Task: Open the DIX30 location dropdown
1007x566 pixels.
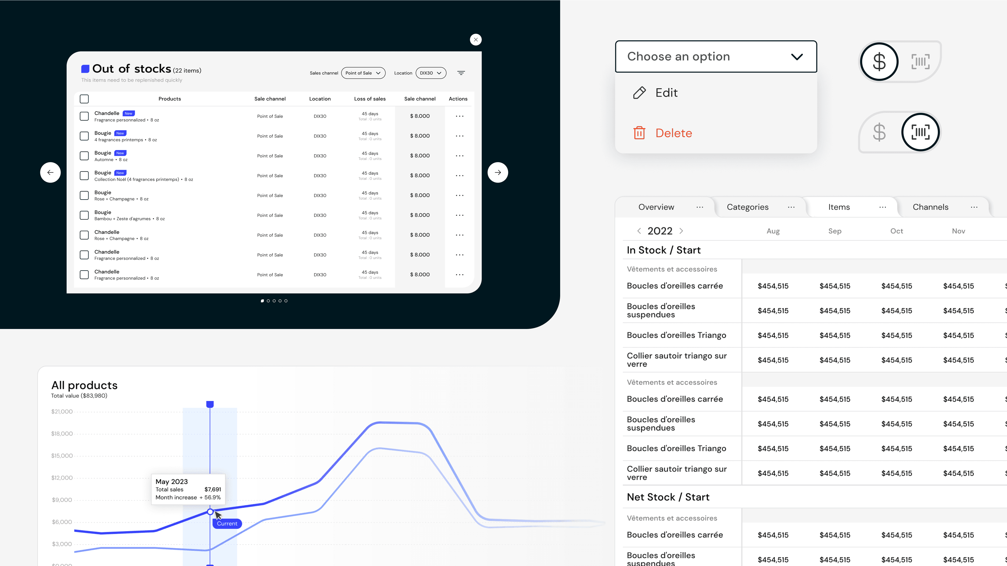Action: pyautogui.click(x=431, y=73)
